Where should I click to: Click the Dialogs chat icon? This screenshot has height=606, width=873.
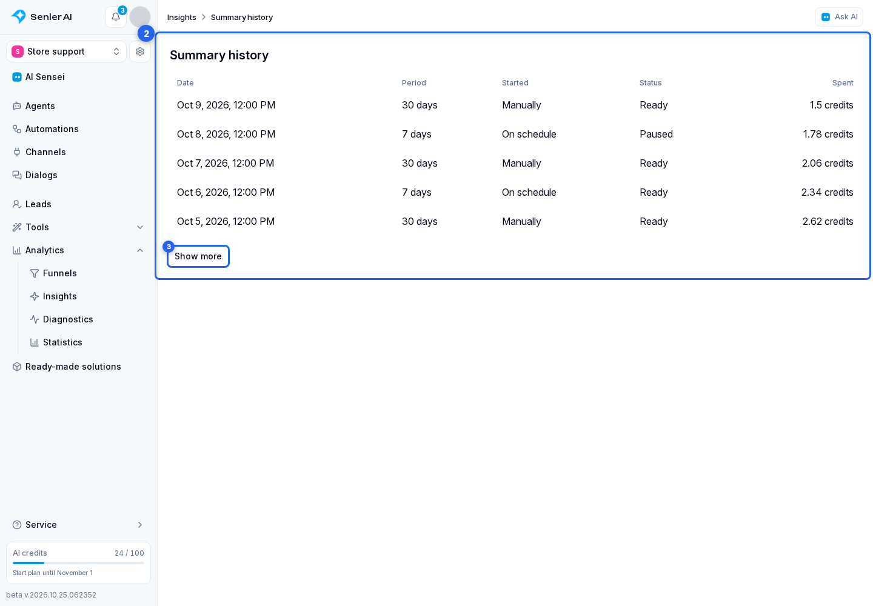[17, 175]
